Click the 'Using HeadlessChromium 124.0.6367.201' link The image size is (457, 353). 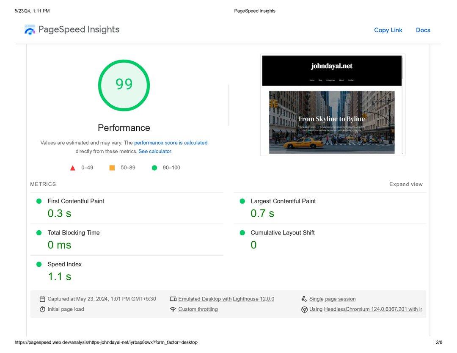pyautogui.click(x=366, y=309)
